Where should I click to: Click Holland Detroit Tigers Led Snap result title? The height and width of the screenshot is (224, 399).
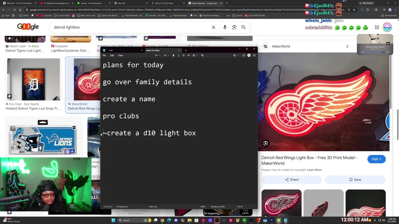(33, 109)
